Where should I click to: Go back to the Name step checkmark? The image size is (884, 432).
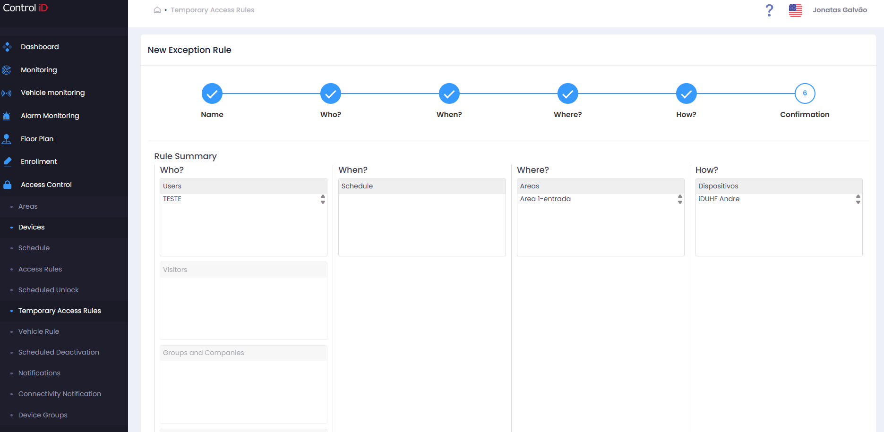tap(212, 93)
